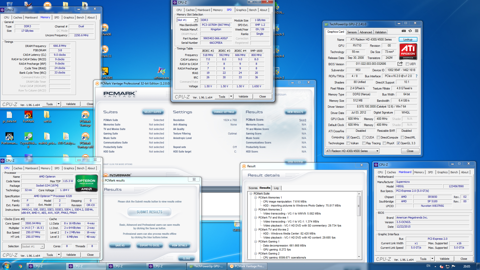
Task: Collapse the PCMark Gaming 1 node
Action: click(256, 241)
